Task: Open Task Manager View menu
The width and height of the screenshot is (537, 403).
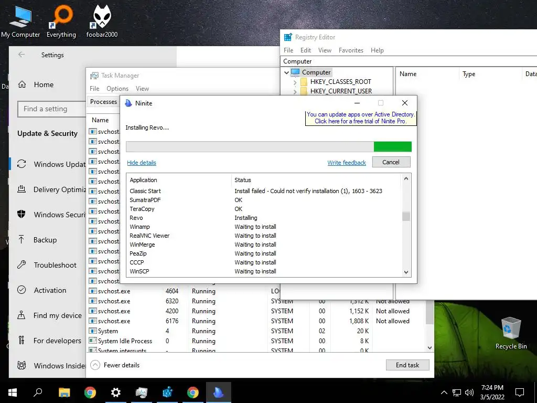Action: (x=142, y=88)
